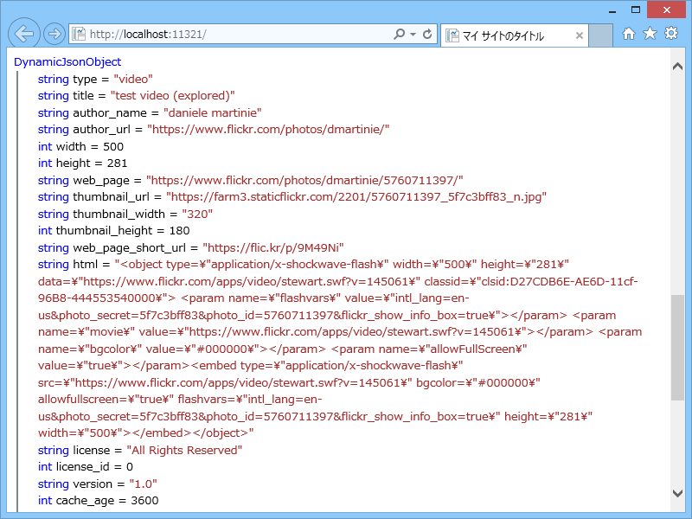Open the Home page icon
This screenshot has height=519, width=692.
coord(629,34)
